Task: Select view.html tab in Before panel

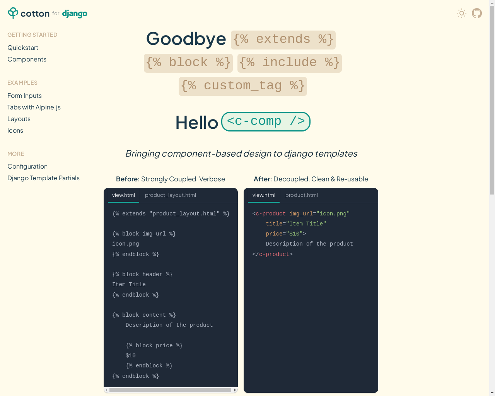Action: [123, 195]
